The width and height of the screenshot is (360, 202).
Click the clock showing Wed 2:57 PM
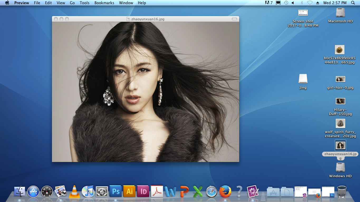335,3
